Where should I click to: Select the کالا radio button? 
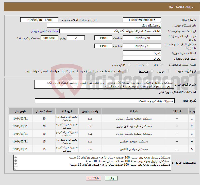162,65
